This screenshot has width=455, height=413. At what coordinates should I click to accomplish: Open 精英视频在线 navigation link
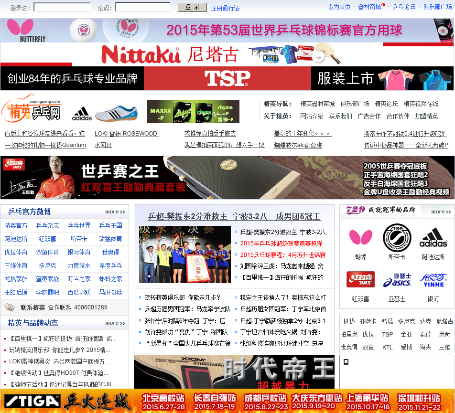pyautogui.click(x=421, y=104)
